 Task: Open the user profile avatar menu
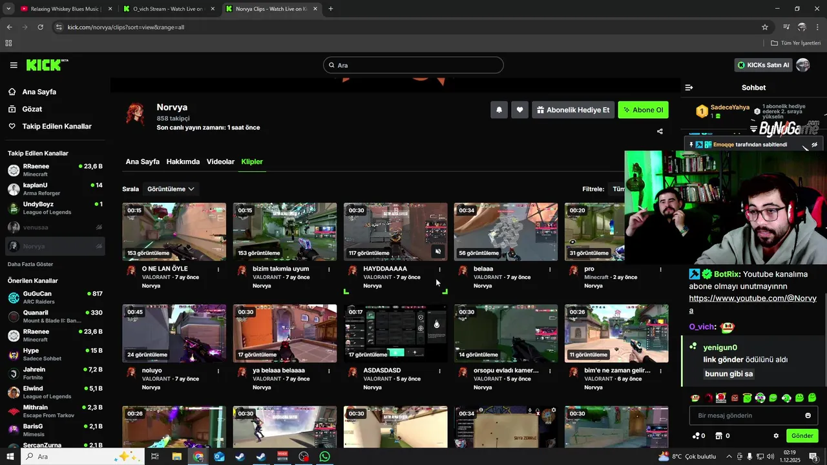coord(803,65)
